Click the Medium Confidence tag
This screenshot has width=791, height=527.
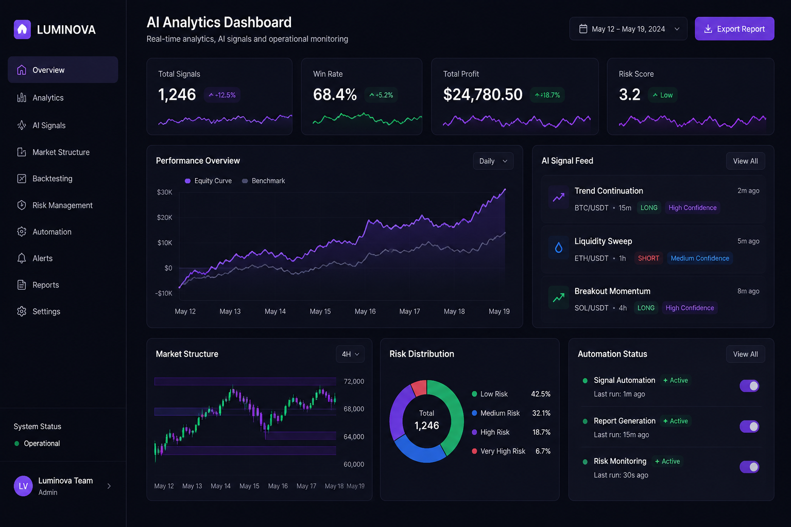[x=700, y=258]
